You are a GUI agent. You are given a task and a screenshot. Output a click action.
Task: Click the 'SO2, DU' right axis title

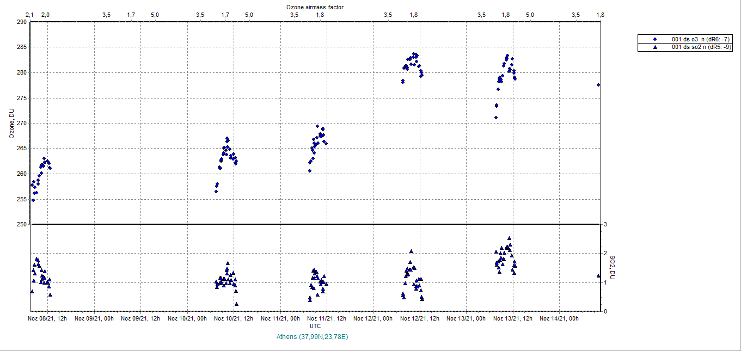pyautogui.click(x=612, y=268)
